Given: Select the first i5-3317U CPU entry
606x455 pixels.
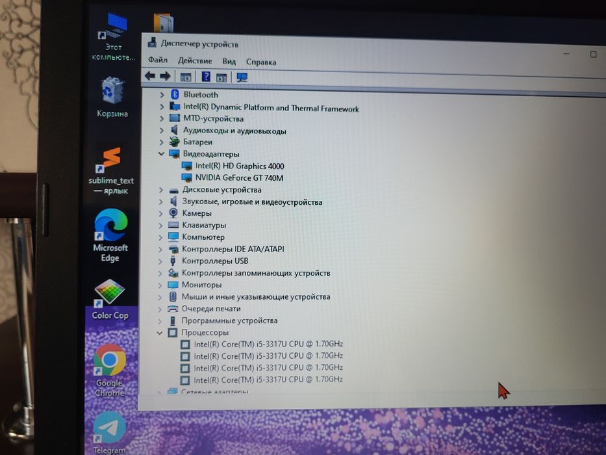Looking at the screenshot, I should tap(268, 344).
